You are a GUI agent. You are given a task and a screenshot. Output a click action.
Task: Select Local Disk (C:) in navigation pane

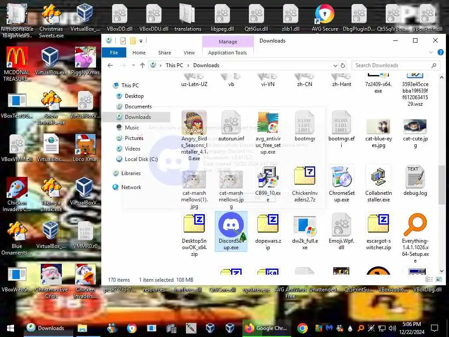141,159
